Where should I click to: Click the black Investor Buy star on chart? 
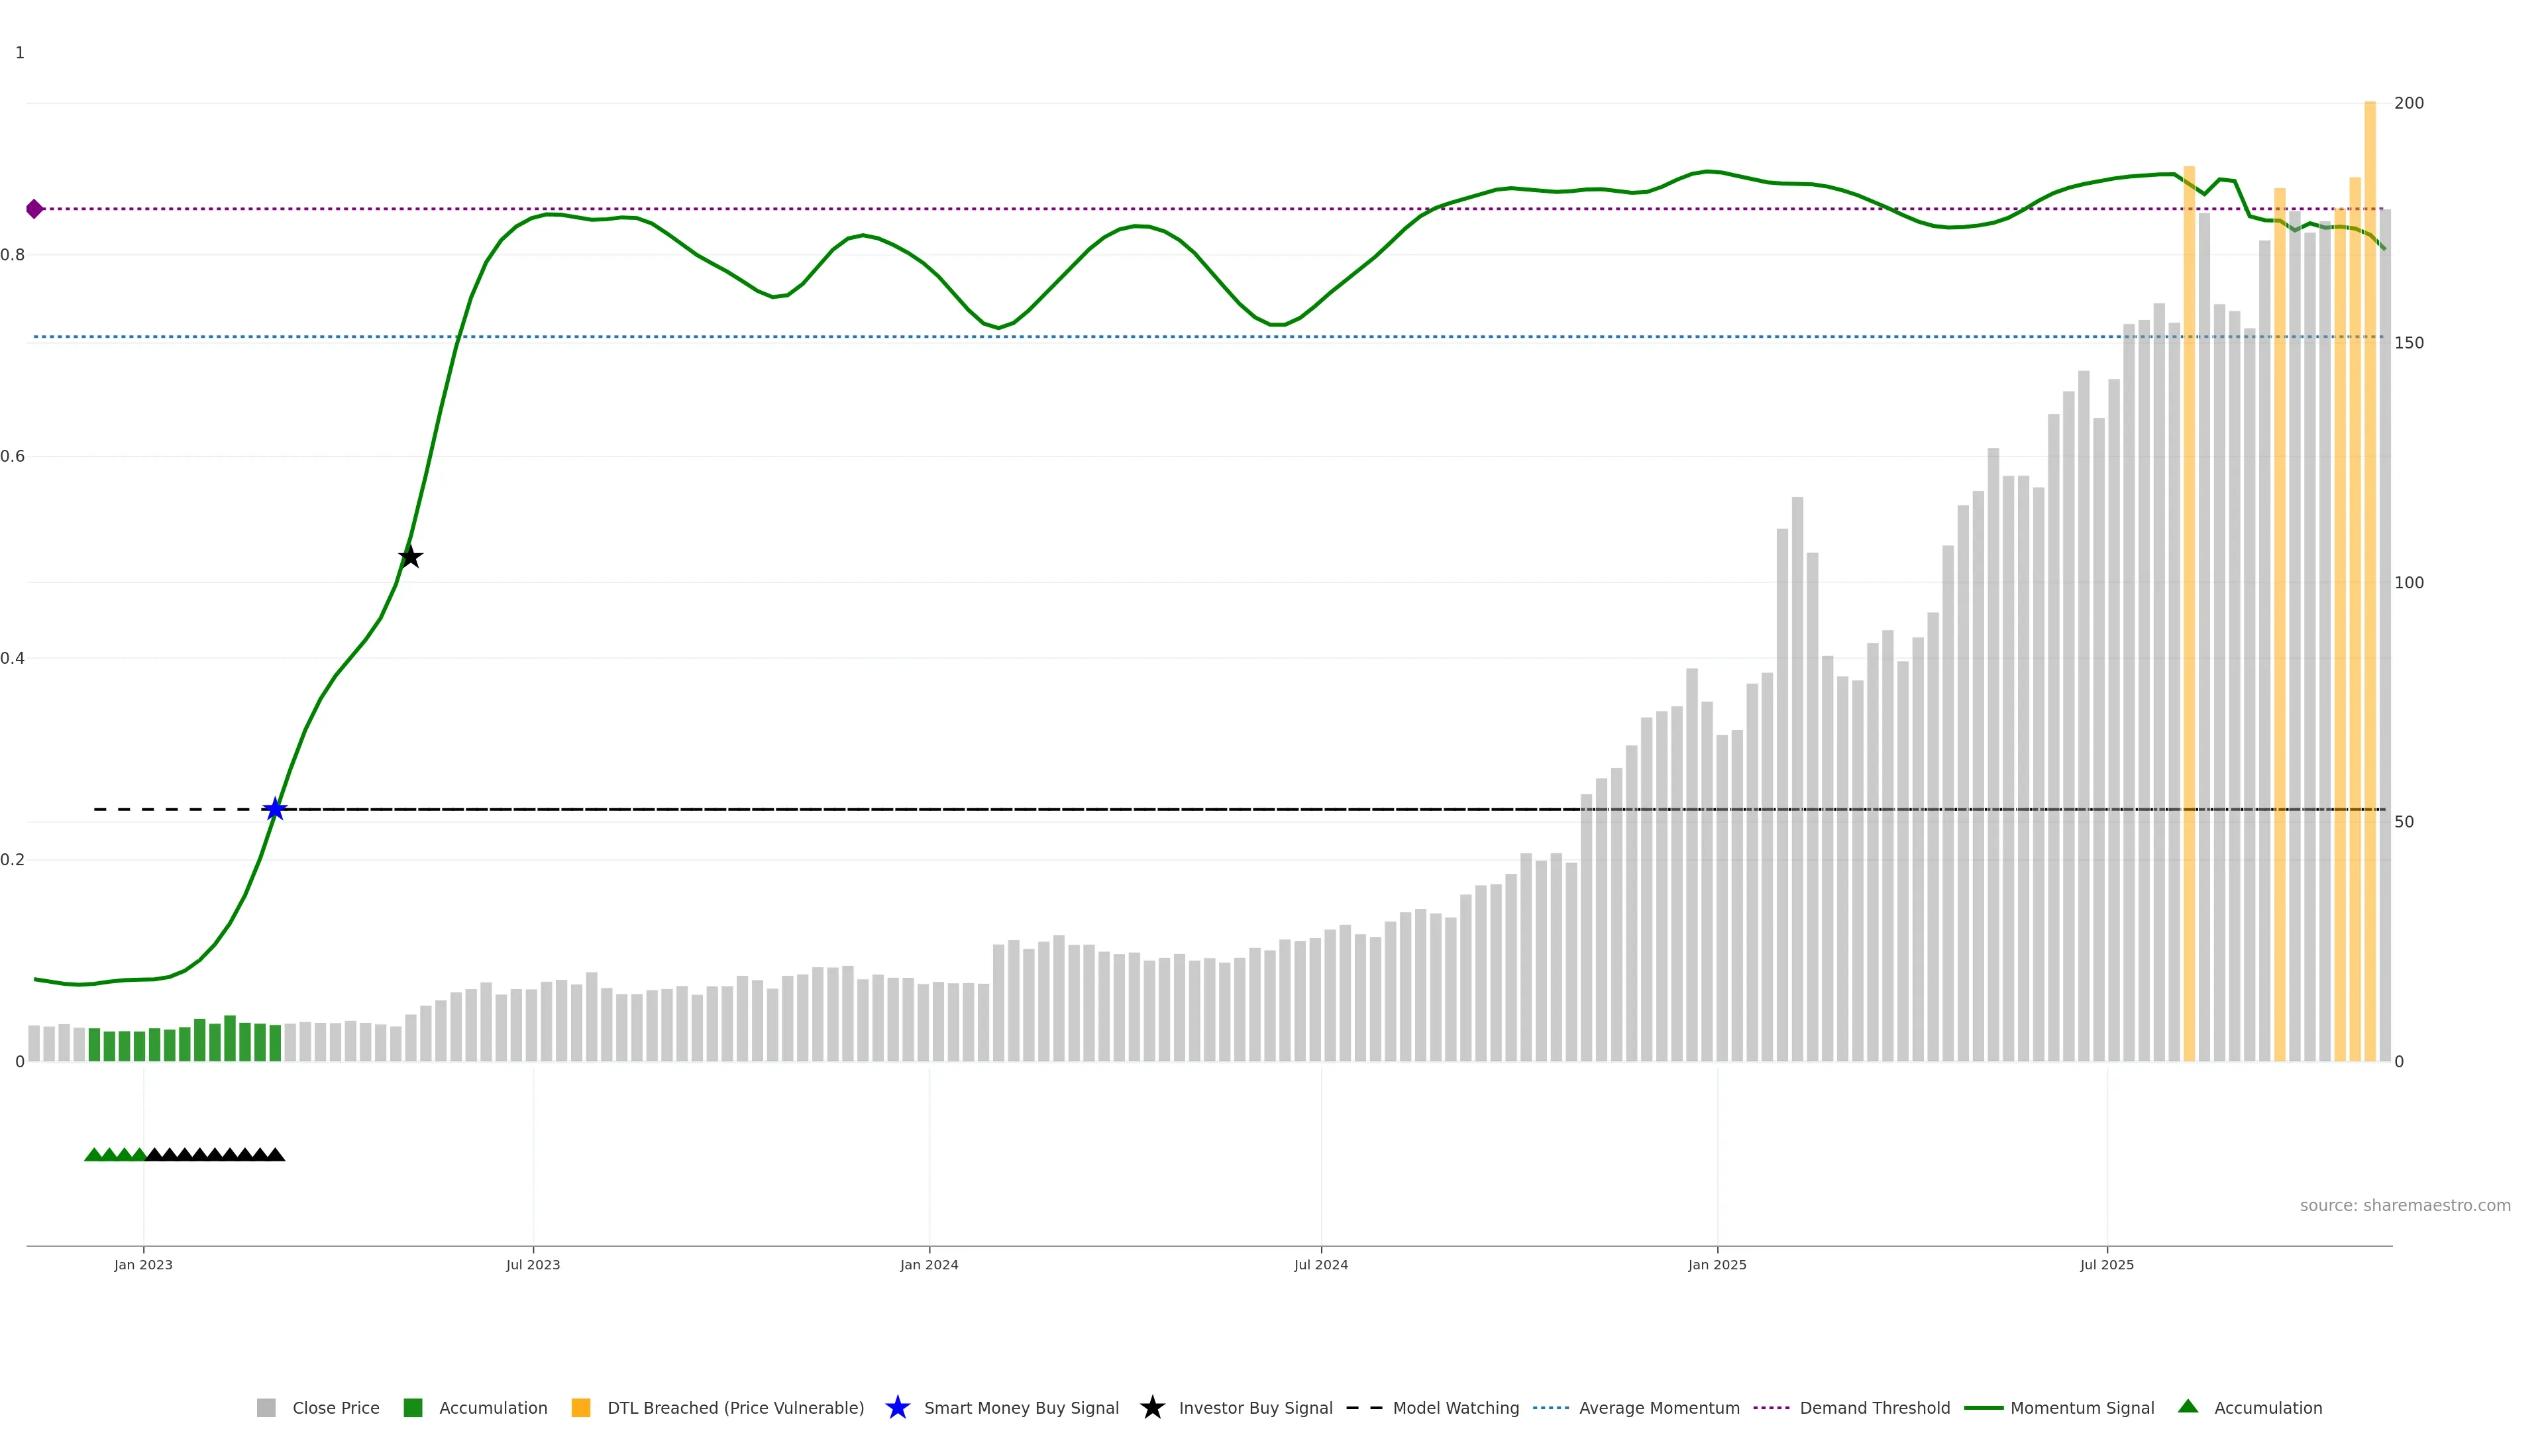411,558
